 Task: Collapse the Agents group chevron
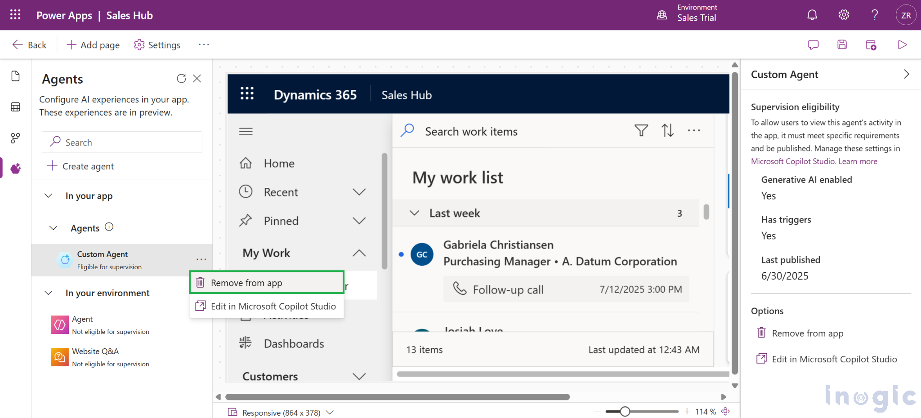point(53,228)
